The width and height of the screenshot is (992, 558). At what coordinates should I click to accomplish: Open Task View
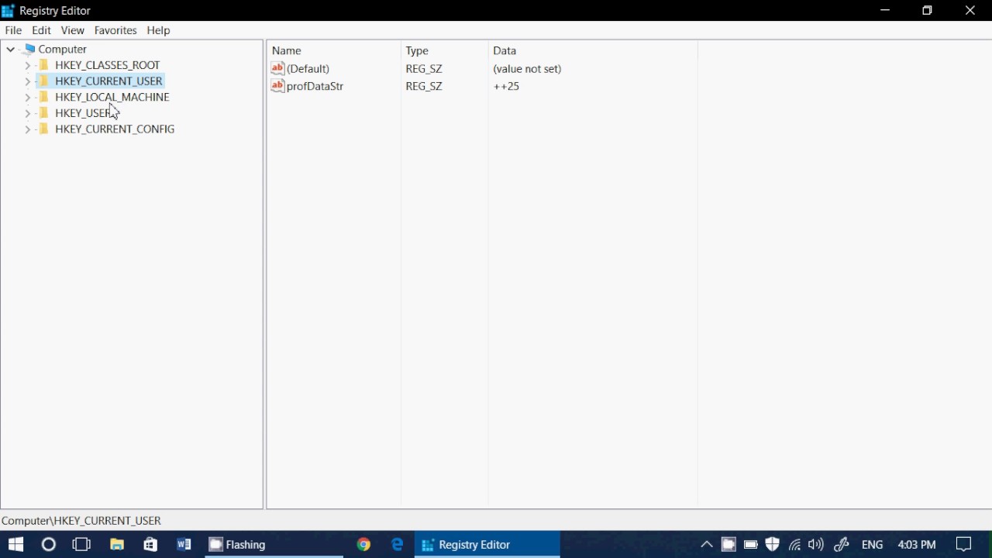(81, 545)
